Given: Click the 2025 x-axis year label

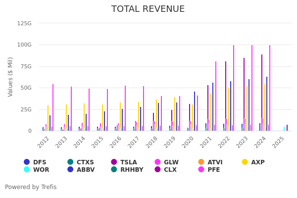Looking at the screenshot, I should tap(278, 143).
